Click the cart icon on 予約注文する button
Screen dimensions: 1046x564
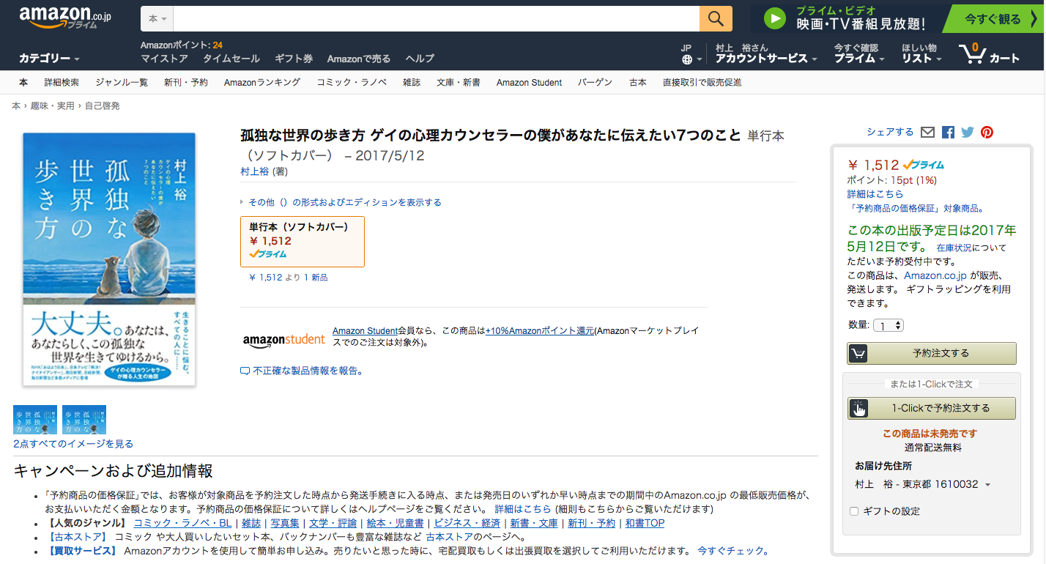[858, 353]
